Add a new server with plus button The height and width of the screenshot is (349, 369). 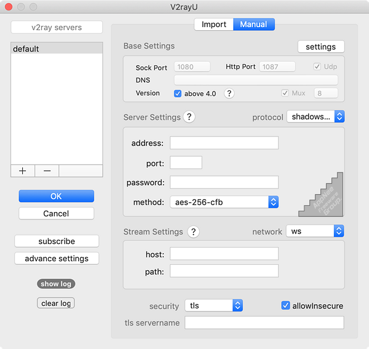23,171
